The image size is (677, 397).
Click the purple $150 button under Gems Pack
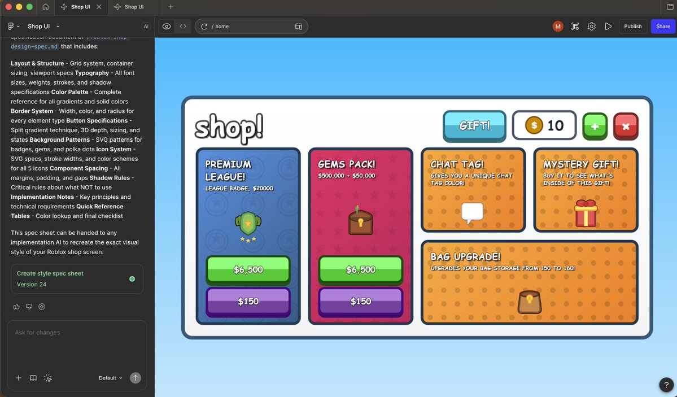[360, 302]
